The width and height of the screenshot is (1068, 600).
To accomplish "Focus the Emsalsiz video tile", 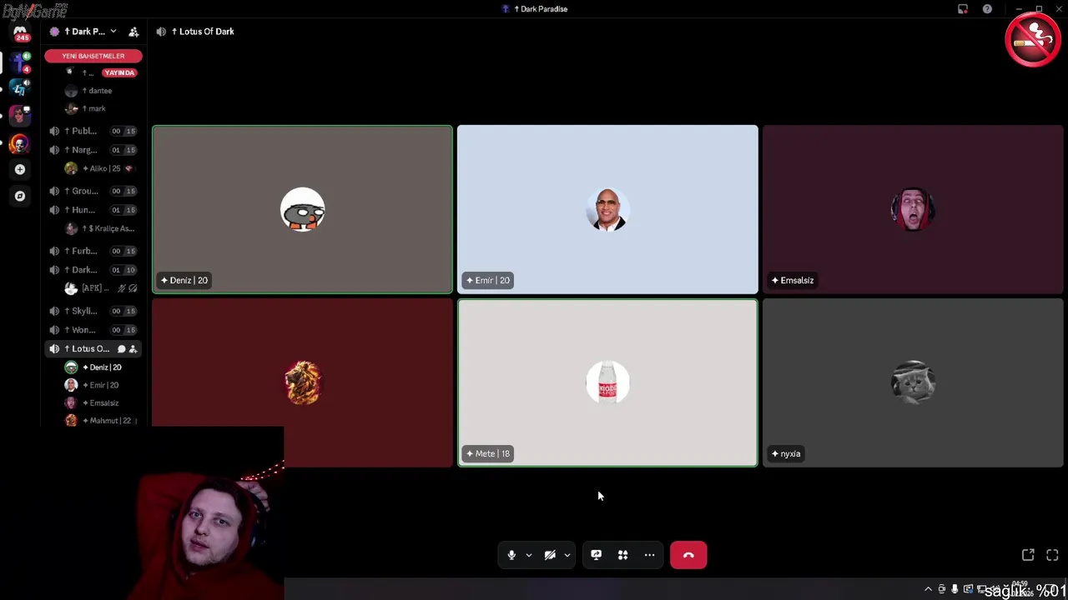I will [x=913, y=210].
